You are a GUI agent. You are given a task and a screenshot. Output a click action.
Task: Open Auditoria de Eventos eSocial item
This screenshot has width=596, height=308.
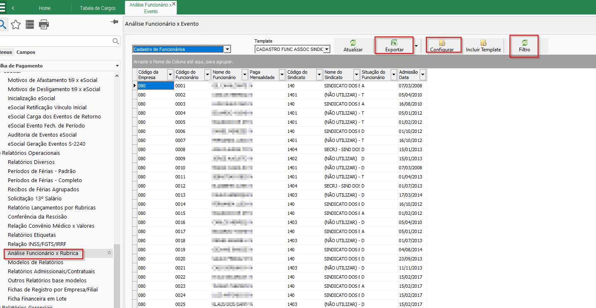[x=42, y=135]
